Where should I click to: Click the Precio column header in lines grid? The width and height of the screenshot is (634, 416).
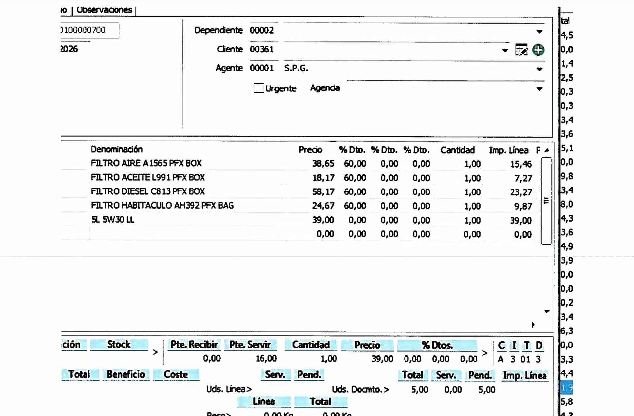coord(310,150)
